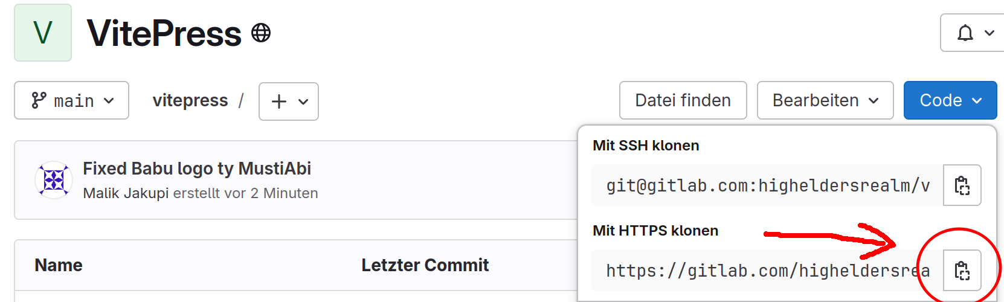The height and width of the screenshot is (302, 1004).
Task: Expand the notification settings chevron
Action: [x=990, y=33]
